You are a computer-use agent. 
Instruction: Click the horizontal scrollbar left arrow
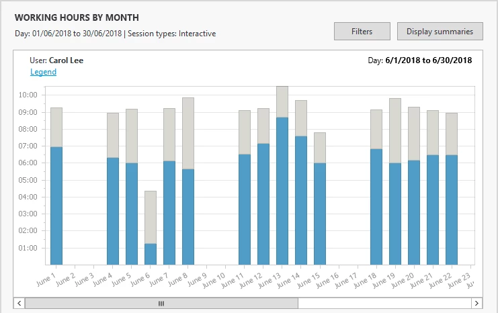[x=19, y=304]
